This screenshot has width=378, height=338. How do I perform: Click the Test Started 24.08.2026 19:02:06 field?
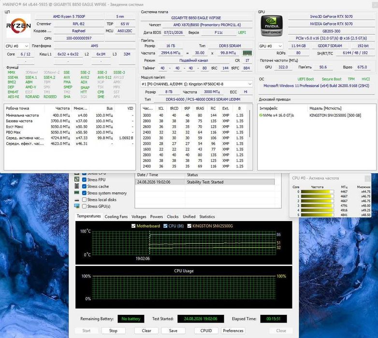(x=201, y=319)
